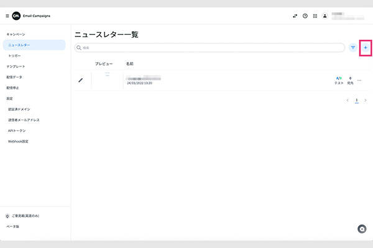
Task: Open the user account profile icon
Action: [325, 16]
